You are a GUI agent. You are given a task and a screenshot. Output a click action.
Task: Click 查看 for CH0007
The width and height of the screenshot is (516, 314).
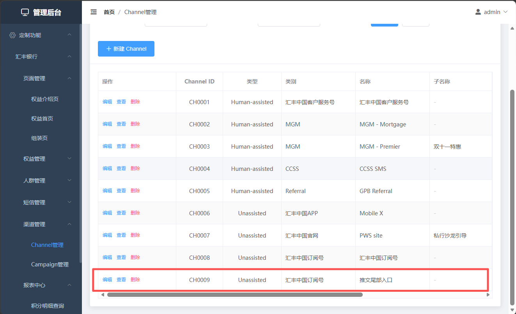[x=121, y=235]
